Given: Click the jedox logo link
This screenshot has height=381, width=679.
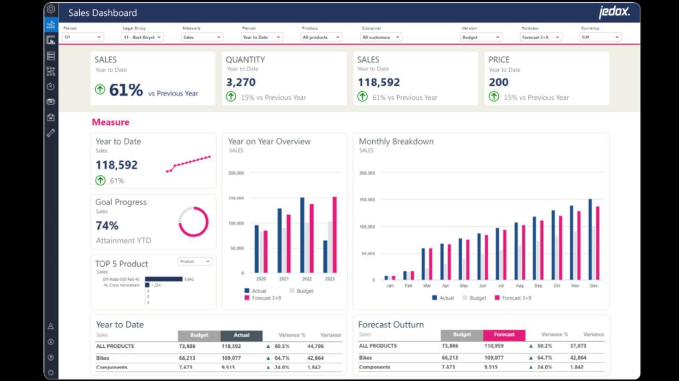Looking at the screenshot, I should (615, 12).
